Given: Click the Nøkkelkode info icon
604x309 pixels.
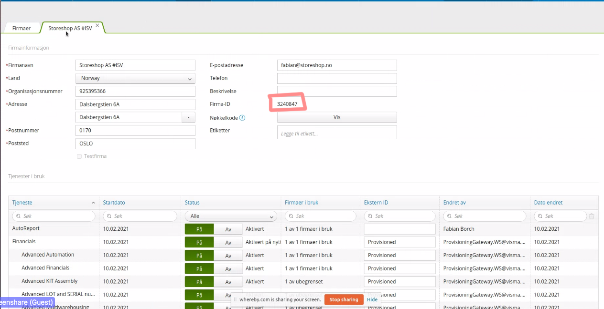Looking at the screenshot, I should (242, 118).
